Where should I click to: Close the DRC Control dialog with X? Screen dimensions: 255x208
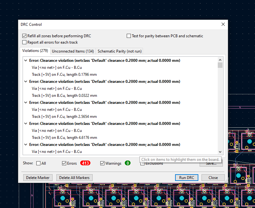pos(223,24)
